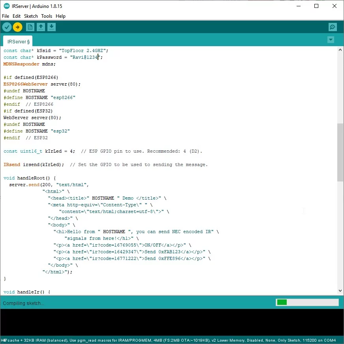Create a new sketch with New icon
The width and height of the screenshot is (344, 344).
[30, 27]
